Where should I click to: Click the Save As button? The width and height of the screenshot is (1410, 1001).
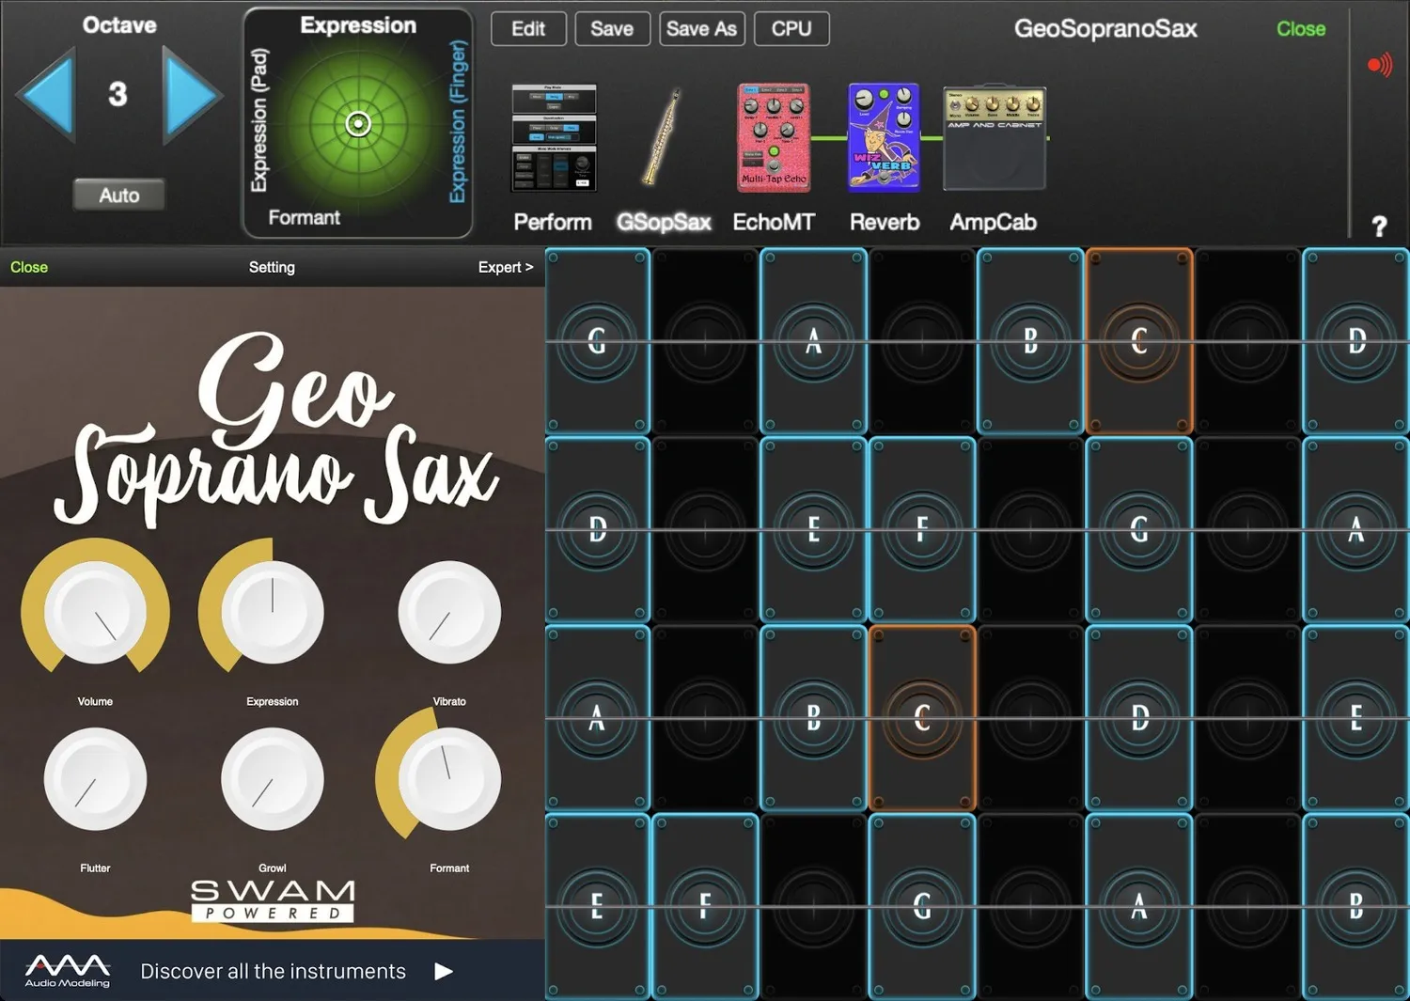pyautogui.click(x=702, y=28)
